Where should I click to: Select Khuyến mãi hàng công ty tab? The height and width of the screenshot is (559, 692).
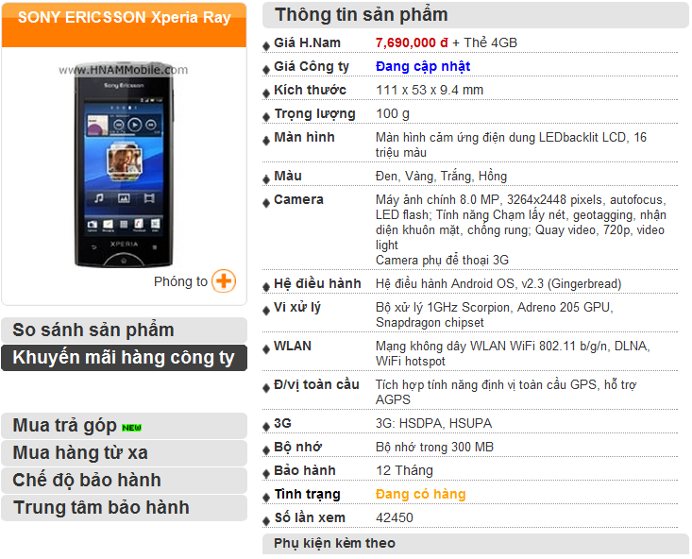pyautogui.click(x=124, y=358)
